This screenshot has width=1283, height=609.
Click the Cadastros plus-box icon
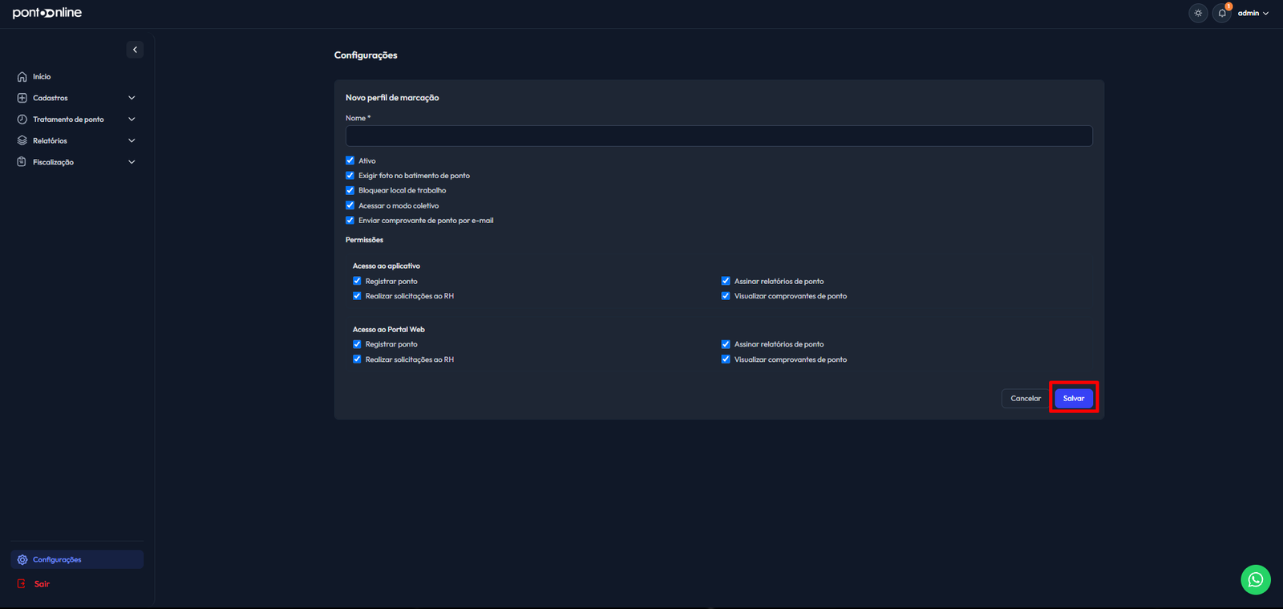[x=22, y=98]
